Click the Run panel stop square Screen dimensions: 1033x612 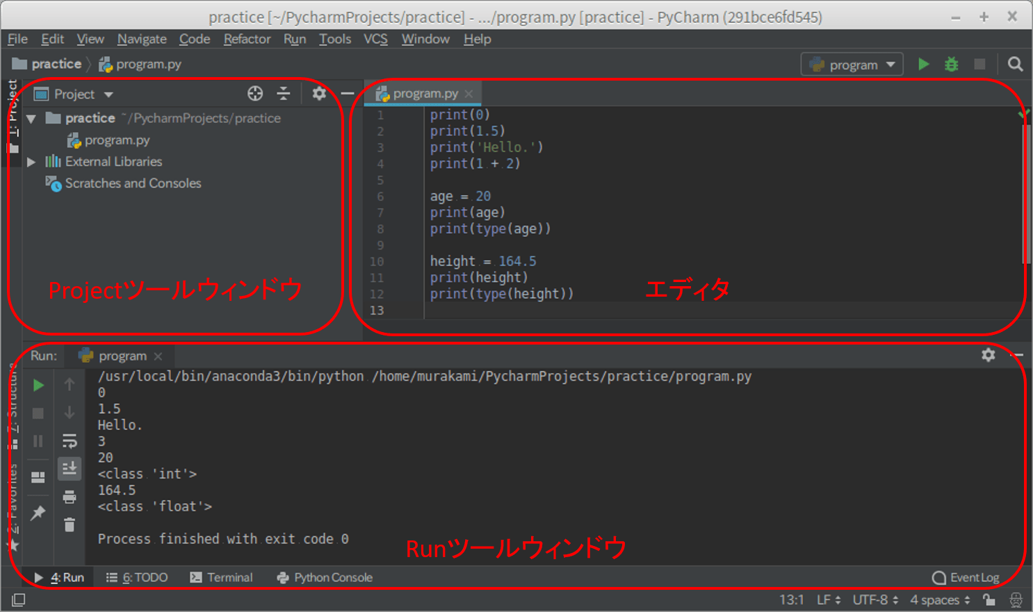coord(38,413)
